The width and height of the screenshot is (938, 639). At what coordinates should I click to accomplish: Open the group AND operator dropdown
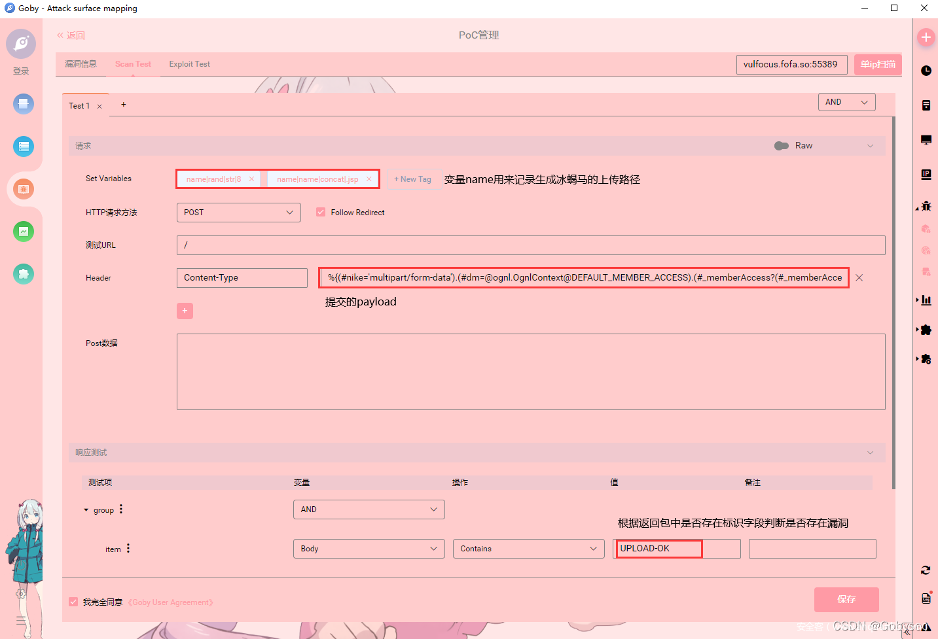(x=369, y=509)
